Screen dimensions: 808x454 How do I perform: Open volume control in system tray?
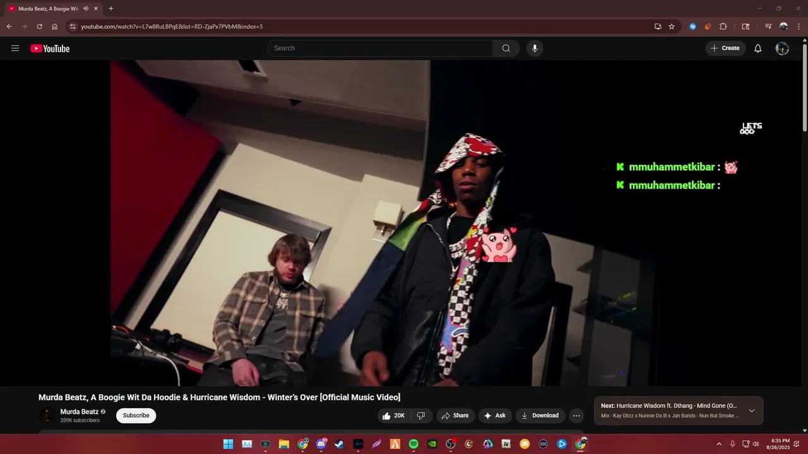pos(756,444)
